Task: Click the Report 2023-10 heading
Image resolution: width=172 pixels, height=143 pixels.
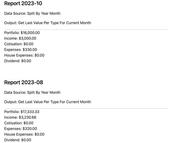Action: (23, 3)
